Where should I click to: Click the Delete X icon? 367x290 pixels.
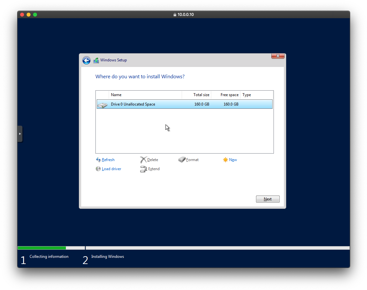point(143,160)
